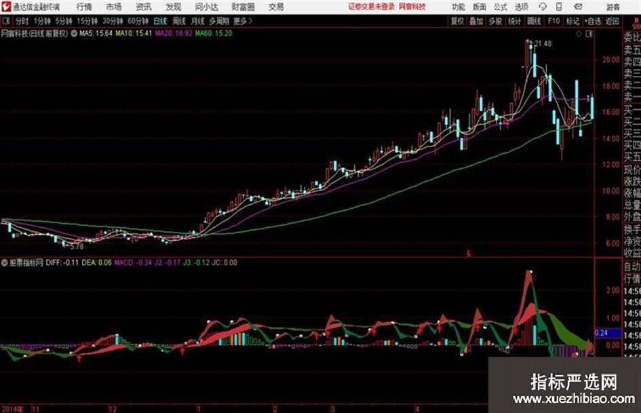Switch to the 60分钟 period tab

(x=138, y=21)
